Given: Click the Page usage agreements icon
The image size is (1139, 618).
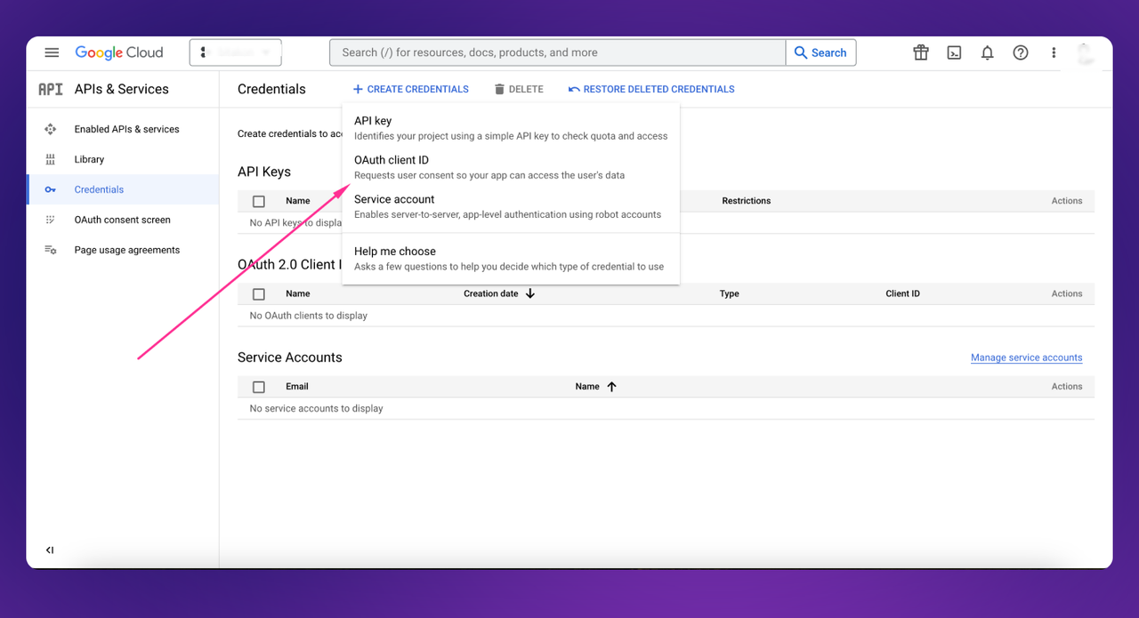Looking at the screenshot, I should click(51, 250).
